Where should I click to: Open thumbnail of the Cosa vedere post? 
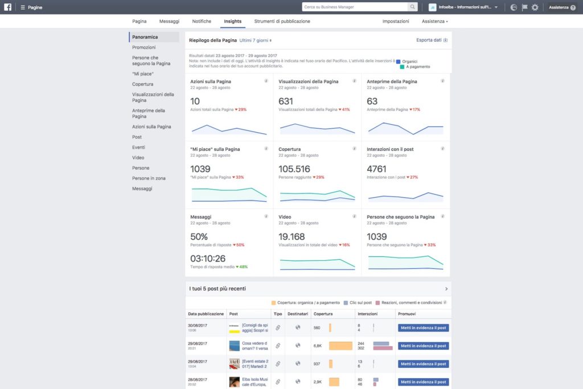pos(234,346)
